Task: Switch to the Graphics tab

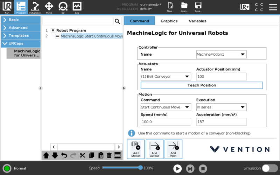Action: click(169, 21)
